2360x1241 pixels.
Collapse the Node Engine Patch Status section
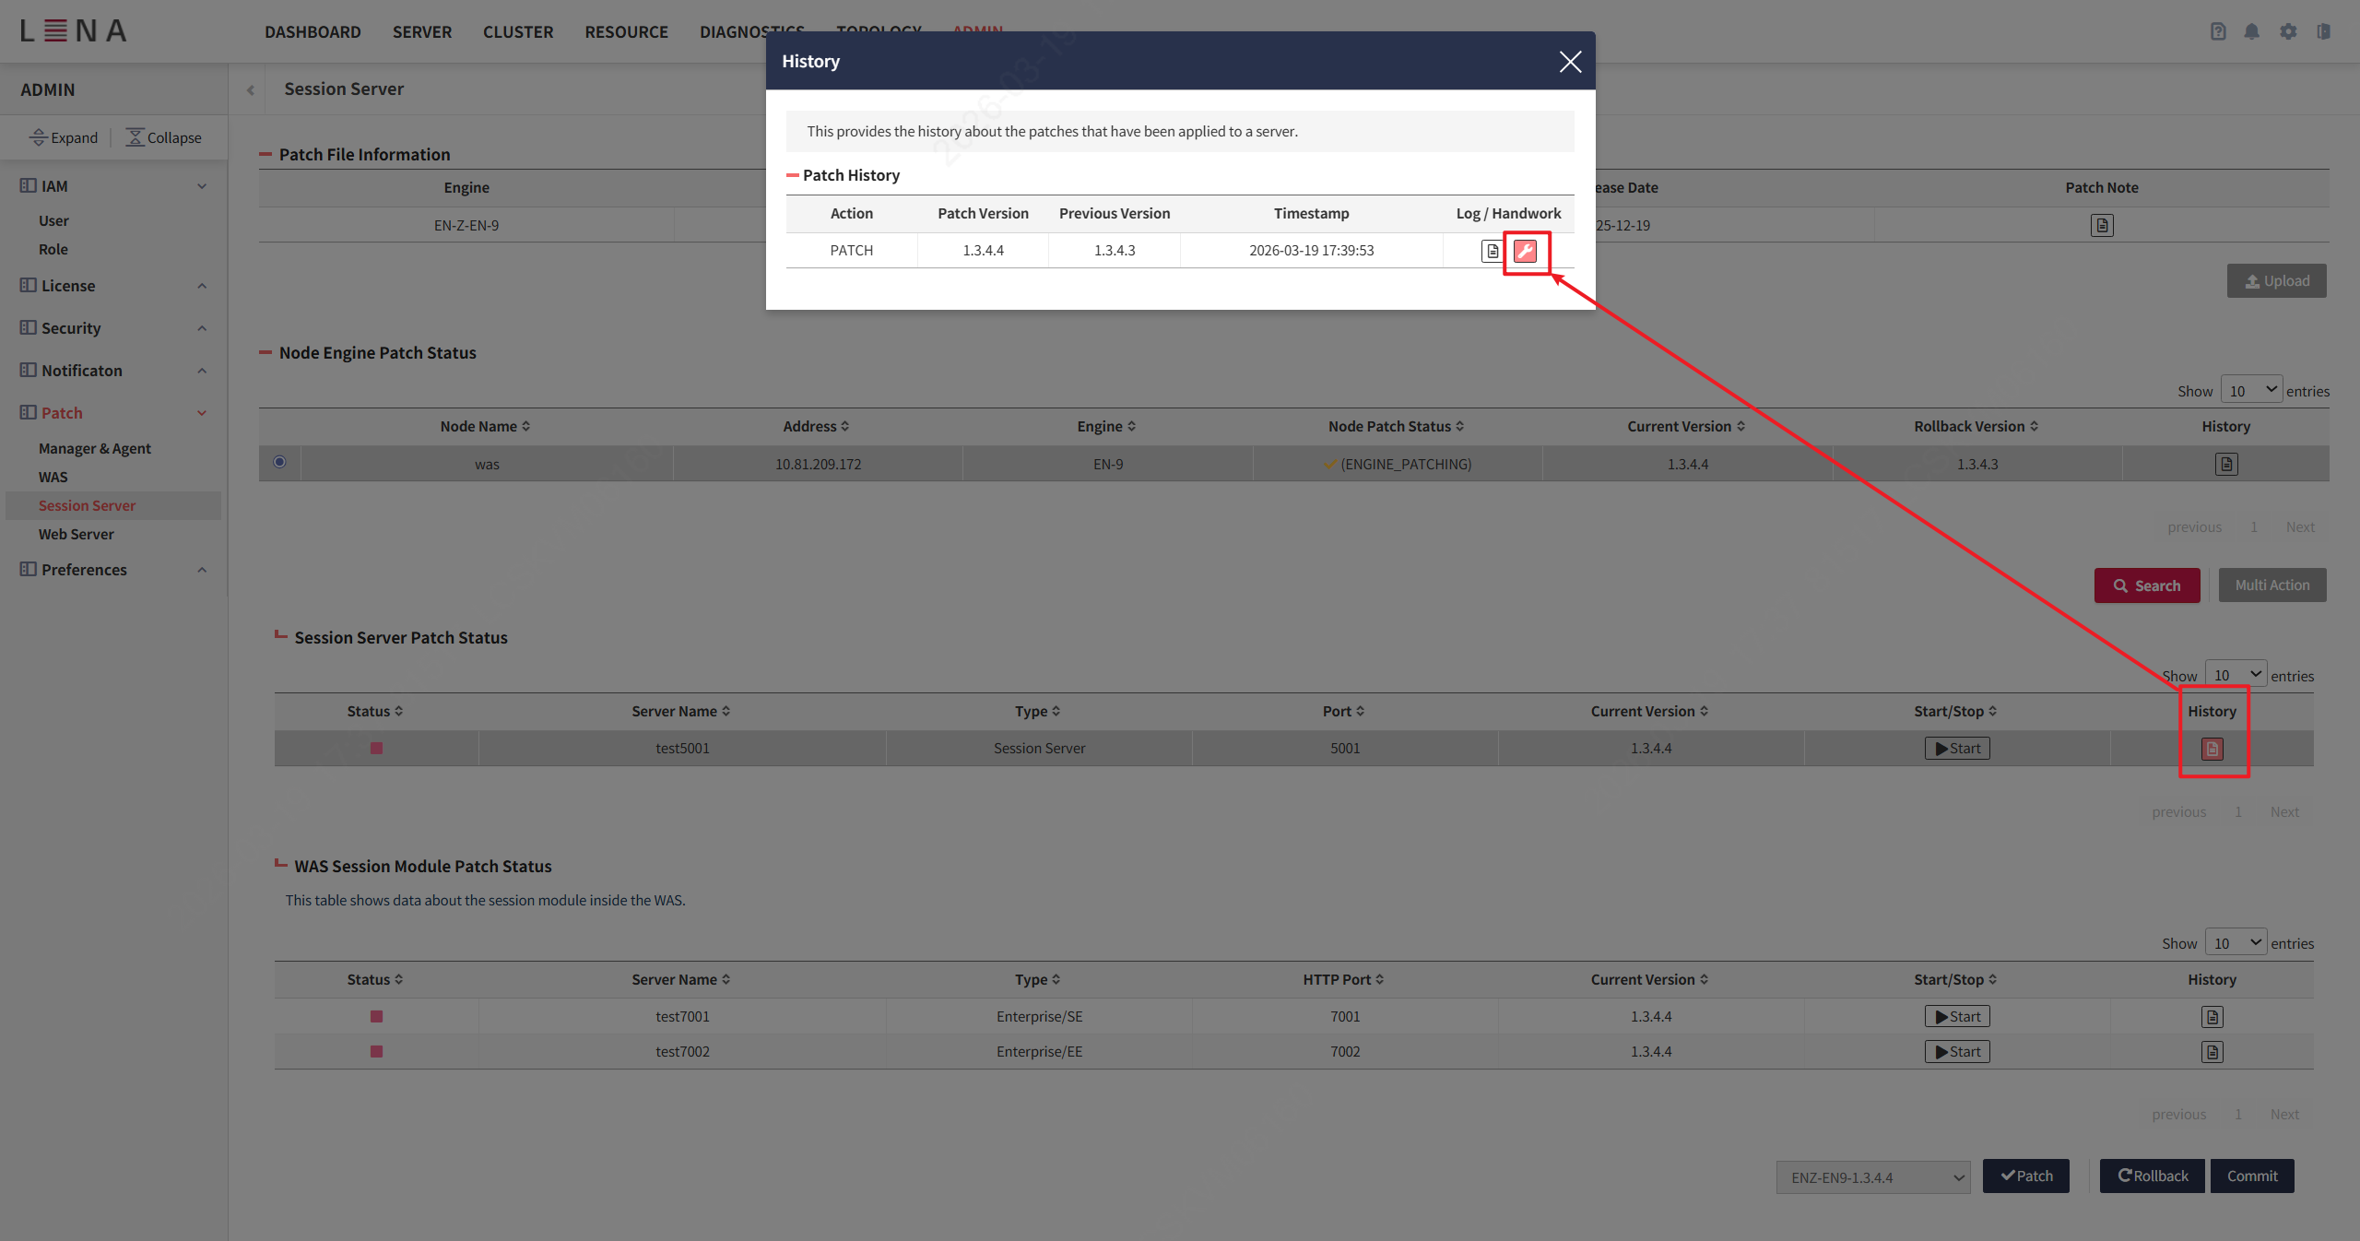coord(265,353)
